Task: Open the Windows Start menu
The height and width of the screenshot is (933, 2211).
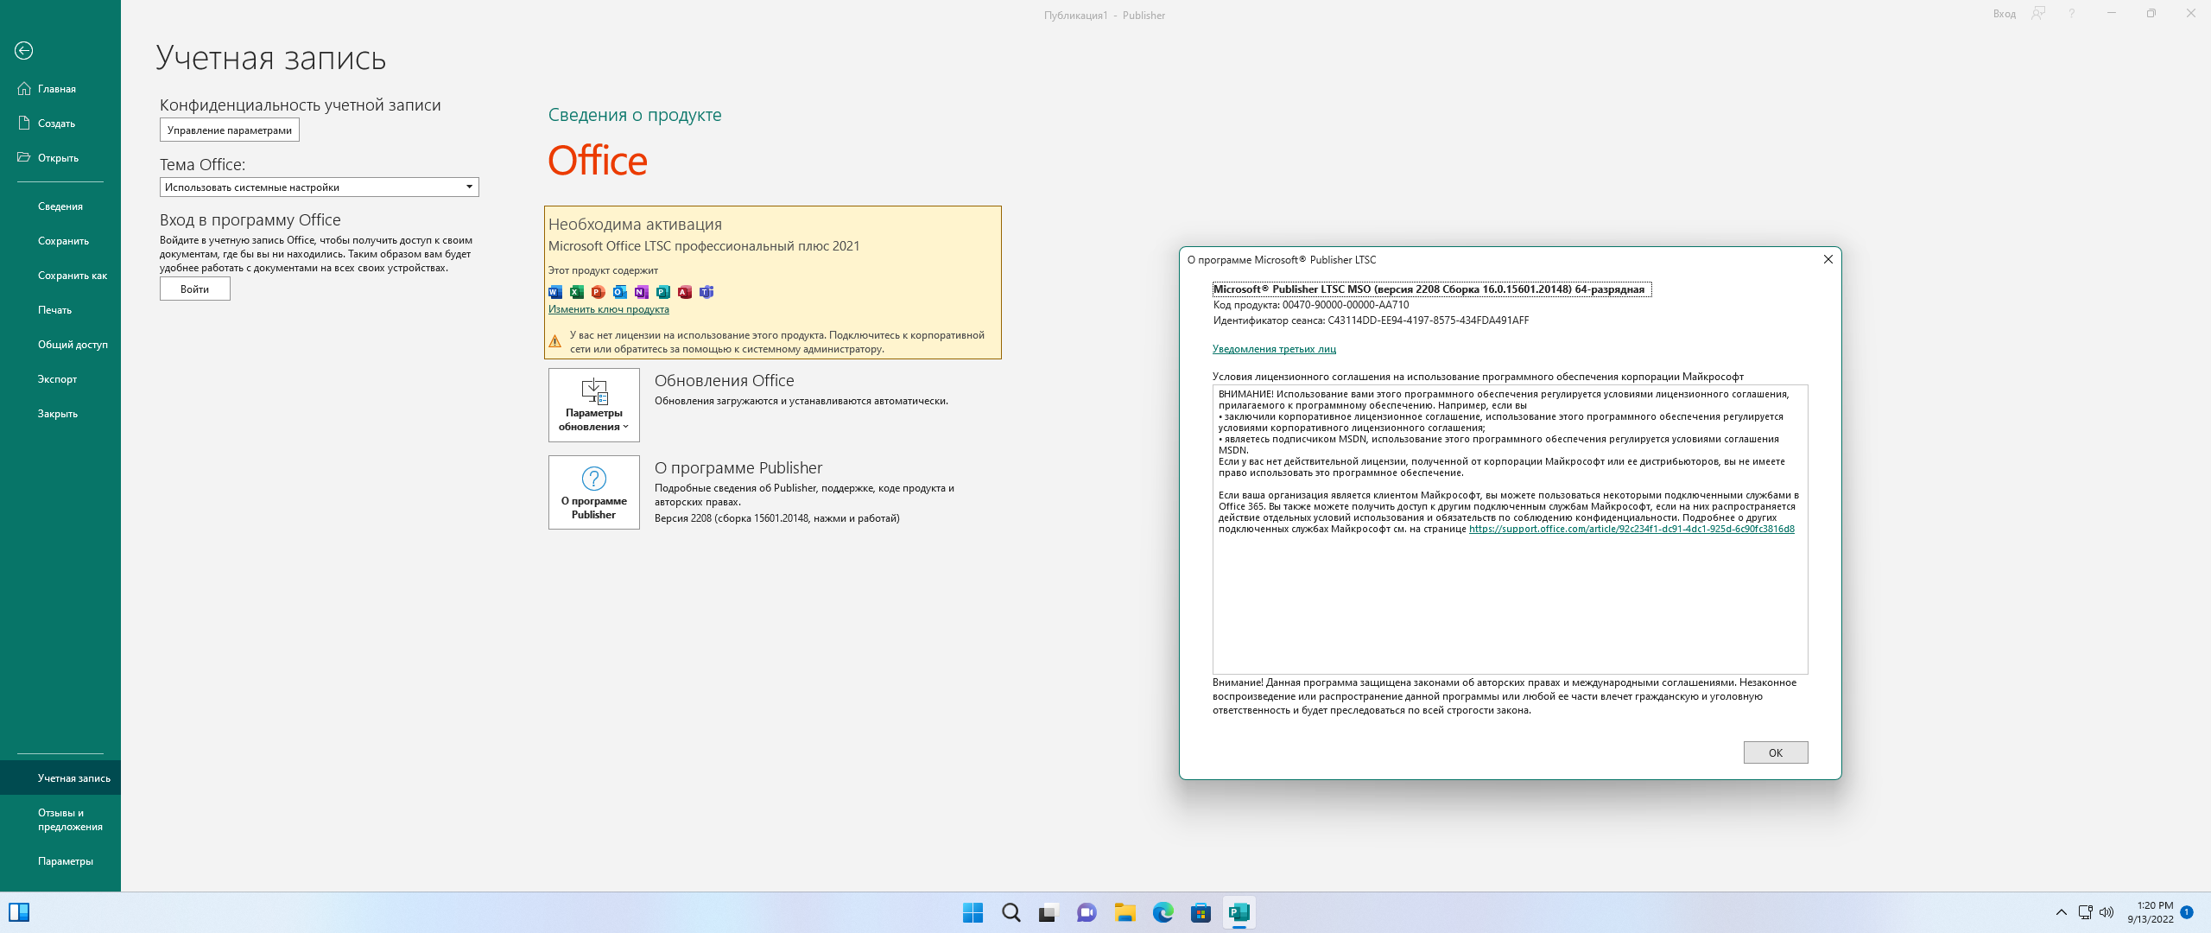Action: 973,912
